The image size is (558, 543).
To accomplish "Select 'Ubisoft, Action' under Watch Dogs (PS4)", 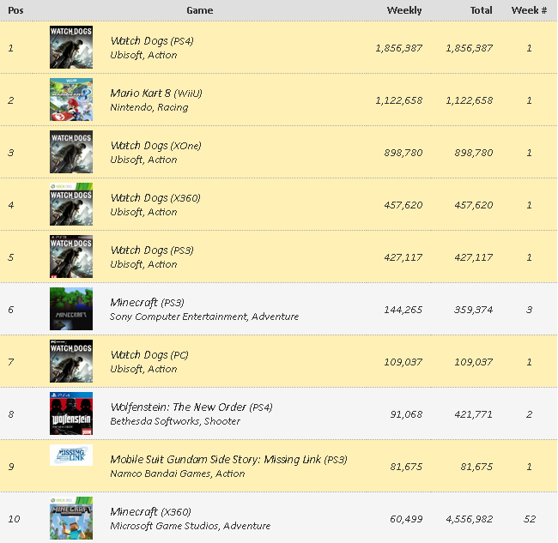I will pos(143,55).
